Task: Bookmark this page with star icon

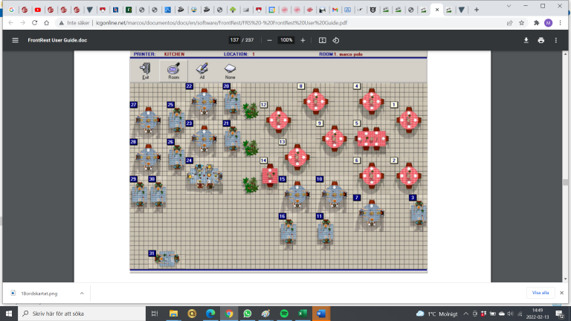Action: point(521,23)
